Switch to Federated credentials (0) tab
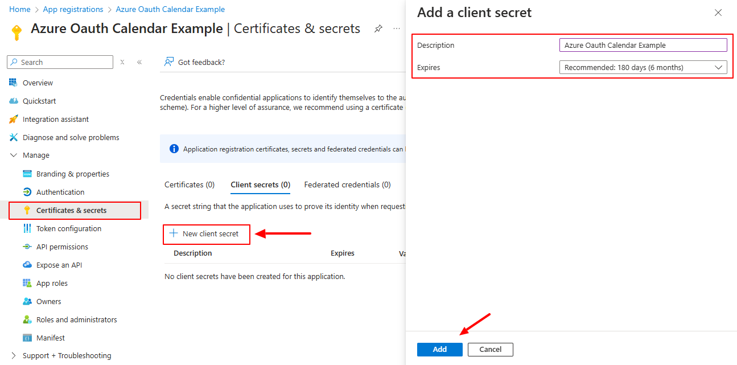Image resolution: width=737 pixels, height=365 pixels. pyautogui.click(x=347, y=184)
